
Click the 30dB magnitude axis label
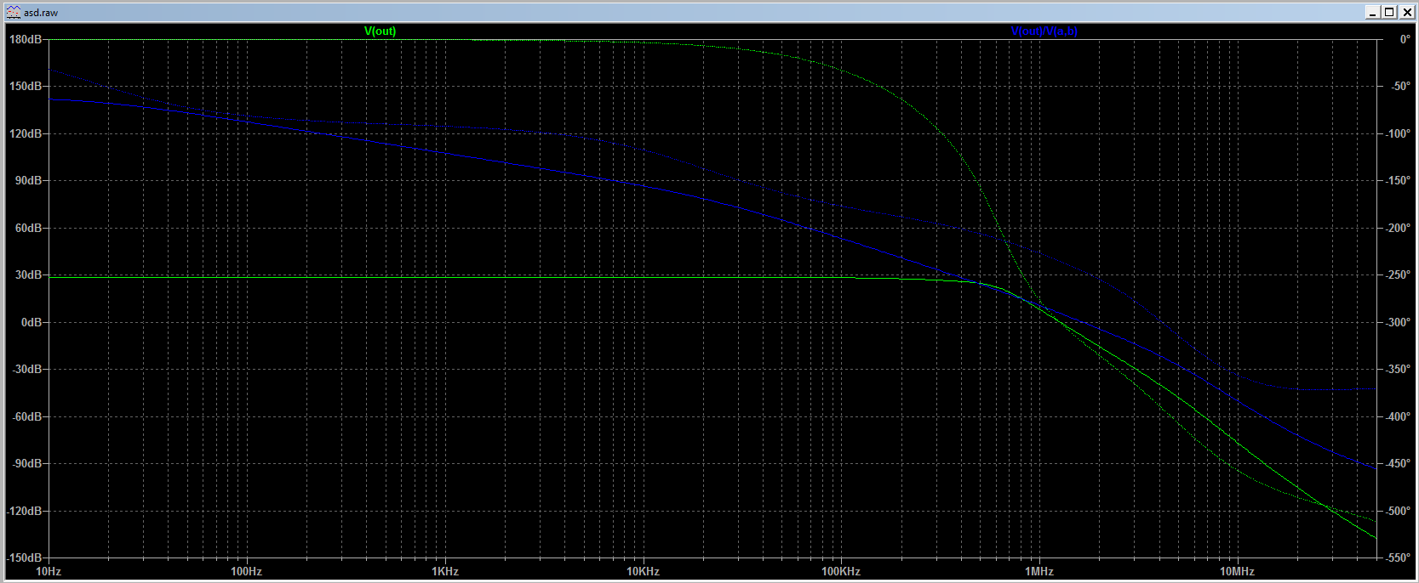(28, 275)
